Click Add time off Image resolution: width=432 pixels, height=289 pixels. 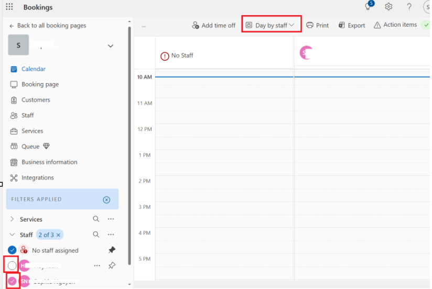tap(213, 25)
